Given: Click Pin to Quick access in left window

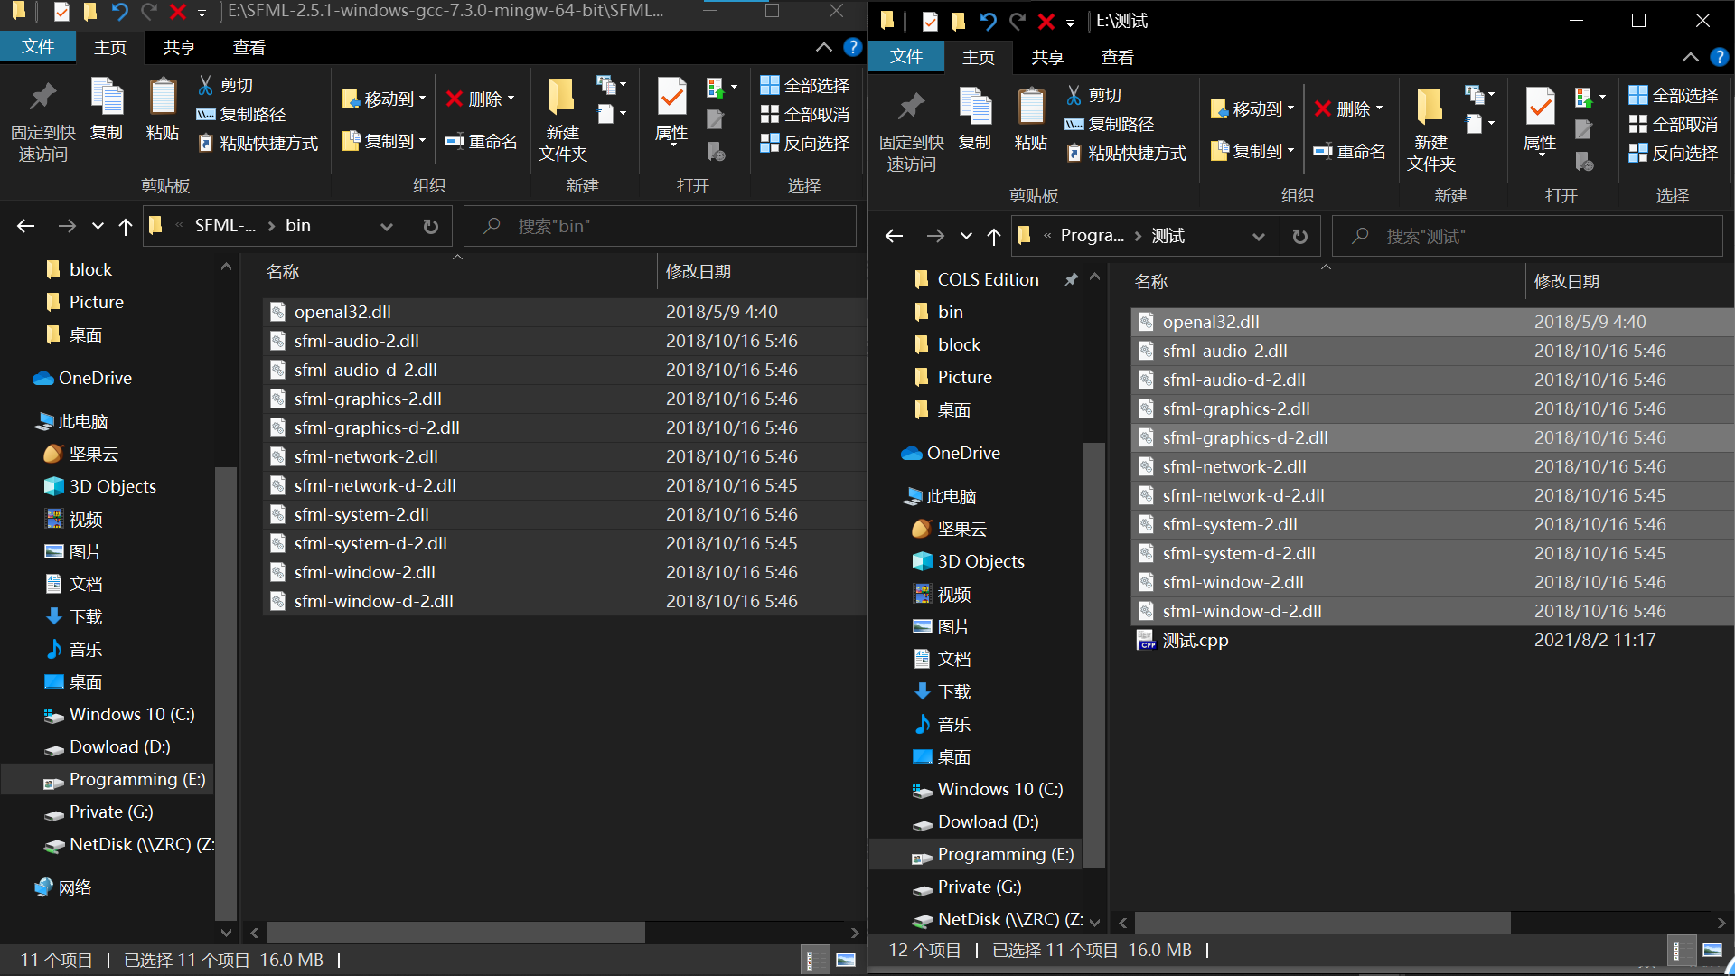Looking at the screenshot, I should pyautogui.click(x=42, y=99).
